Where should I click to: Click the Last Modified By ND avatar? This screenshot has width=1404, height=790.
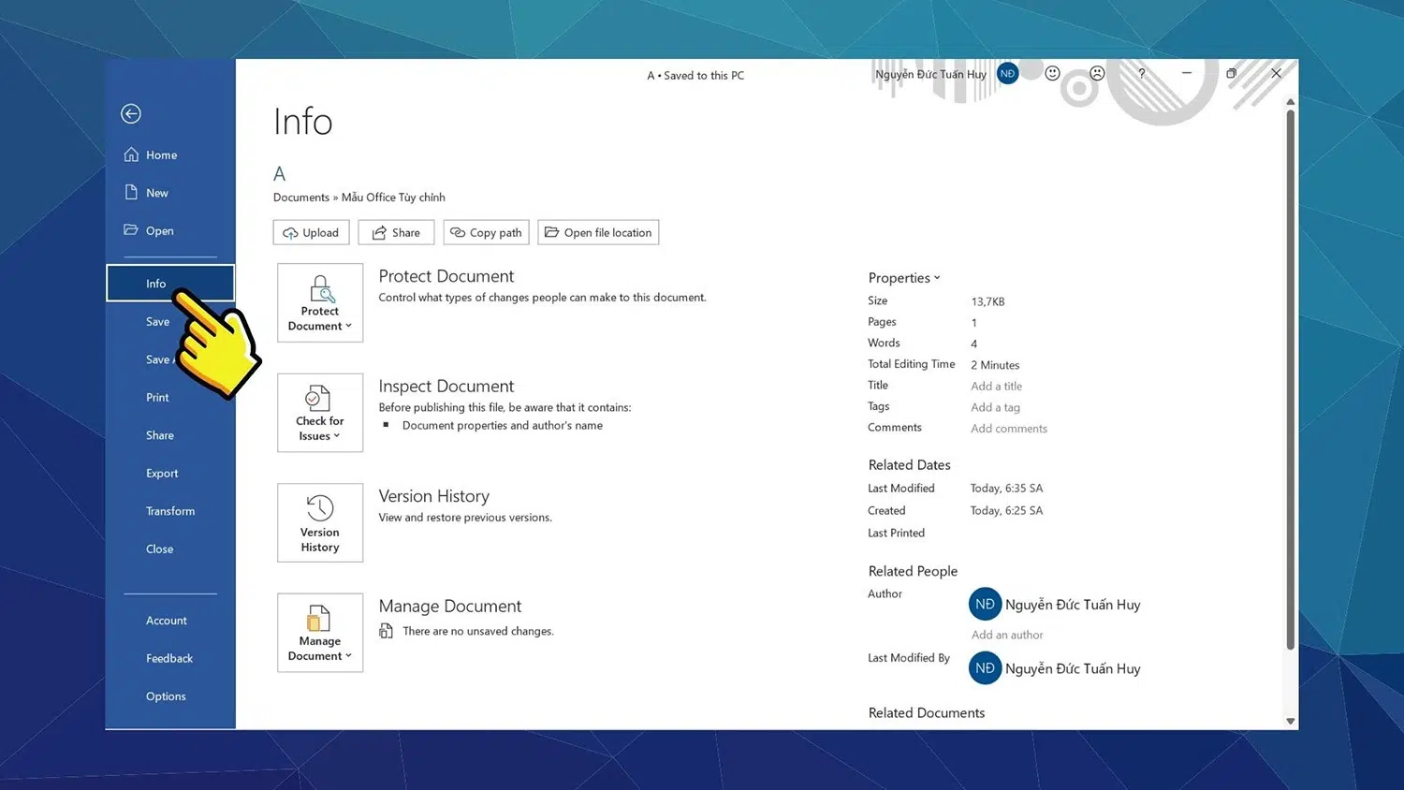coord(985,668)
